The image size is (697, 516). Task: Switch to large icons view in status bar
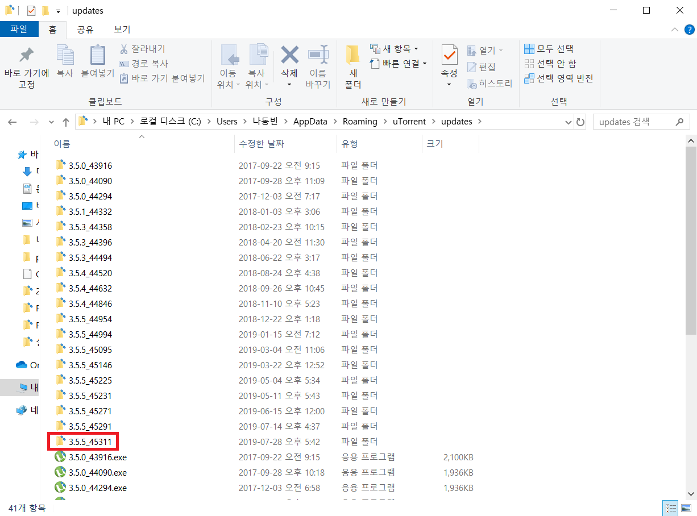click(686, 508)
